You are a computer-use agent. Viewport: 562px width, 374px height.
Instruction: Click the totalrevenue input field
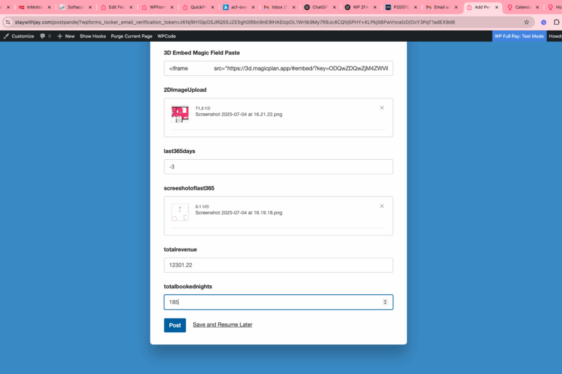278,265
